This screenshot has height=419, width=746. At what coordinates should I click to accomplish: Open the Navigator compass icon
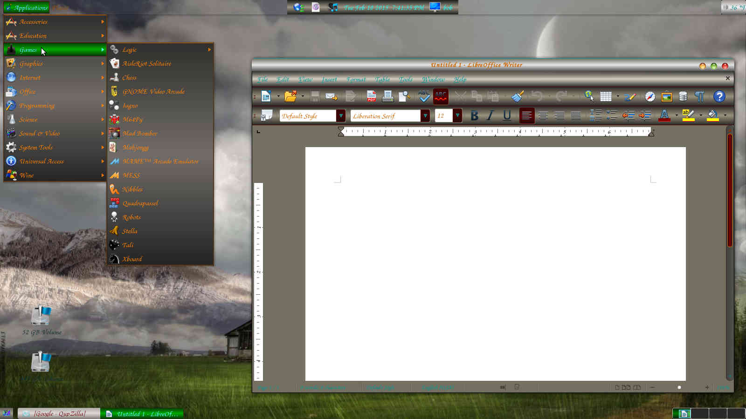(650, 96)
